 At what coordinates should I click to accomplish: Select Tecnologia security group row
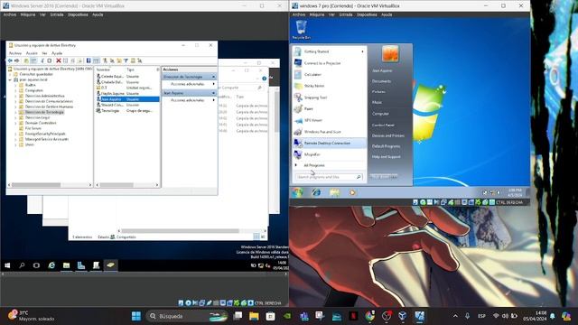127,110
